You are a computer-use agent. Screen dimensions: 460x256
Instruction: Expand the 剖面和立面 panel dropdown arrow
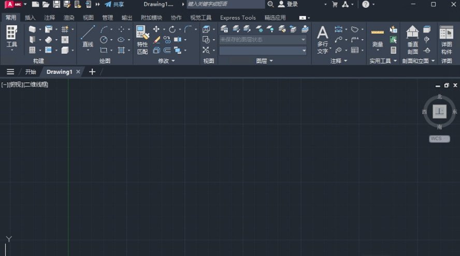coord(433,61)
